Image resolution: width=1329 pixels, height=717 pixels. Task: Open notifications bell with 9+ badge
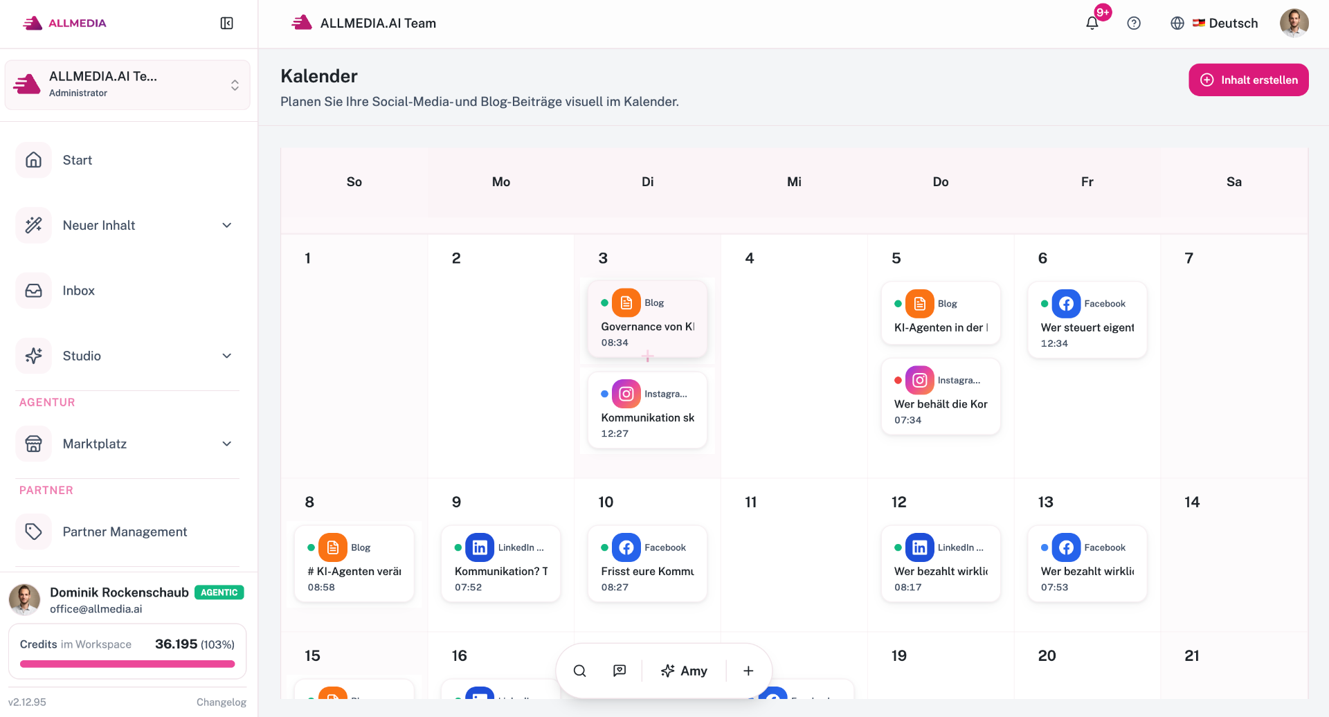pyautogui.click(x=1092, y=23)
